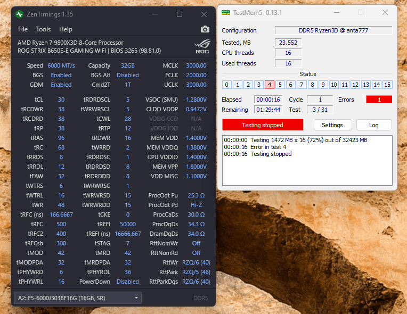
Task: Select thread status box 6
Action: coord(291,85)
